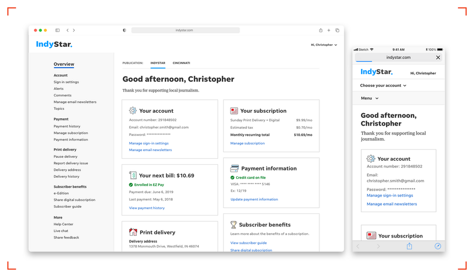Tap the mobile Safari compass icon

pos(438,246)
